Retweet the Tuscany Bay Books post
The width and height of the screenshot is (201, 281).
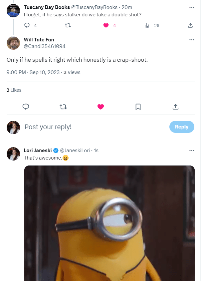click(68, 25)
